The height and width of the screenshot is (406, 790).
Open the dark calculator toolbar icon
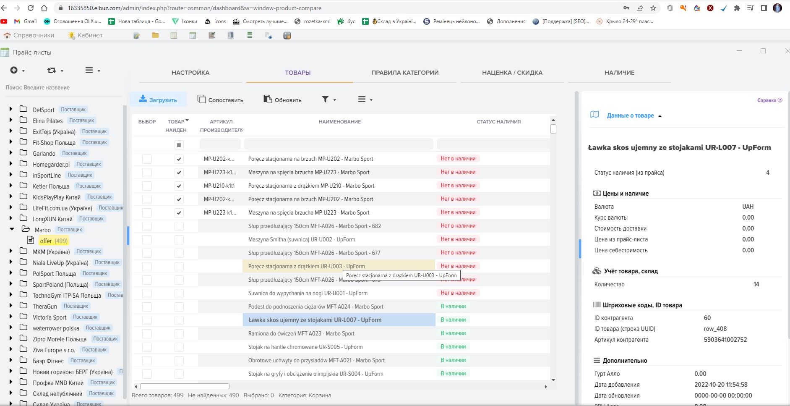pos(287,36)
